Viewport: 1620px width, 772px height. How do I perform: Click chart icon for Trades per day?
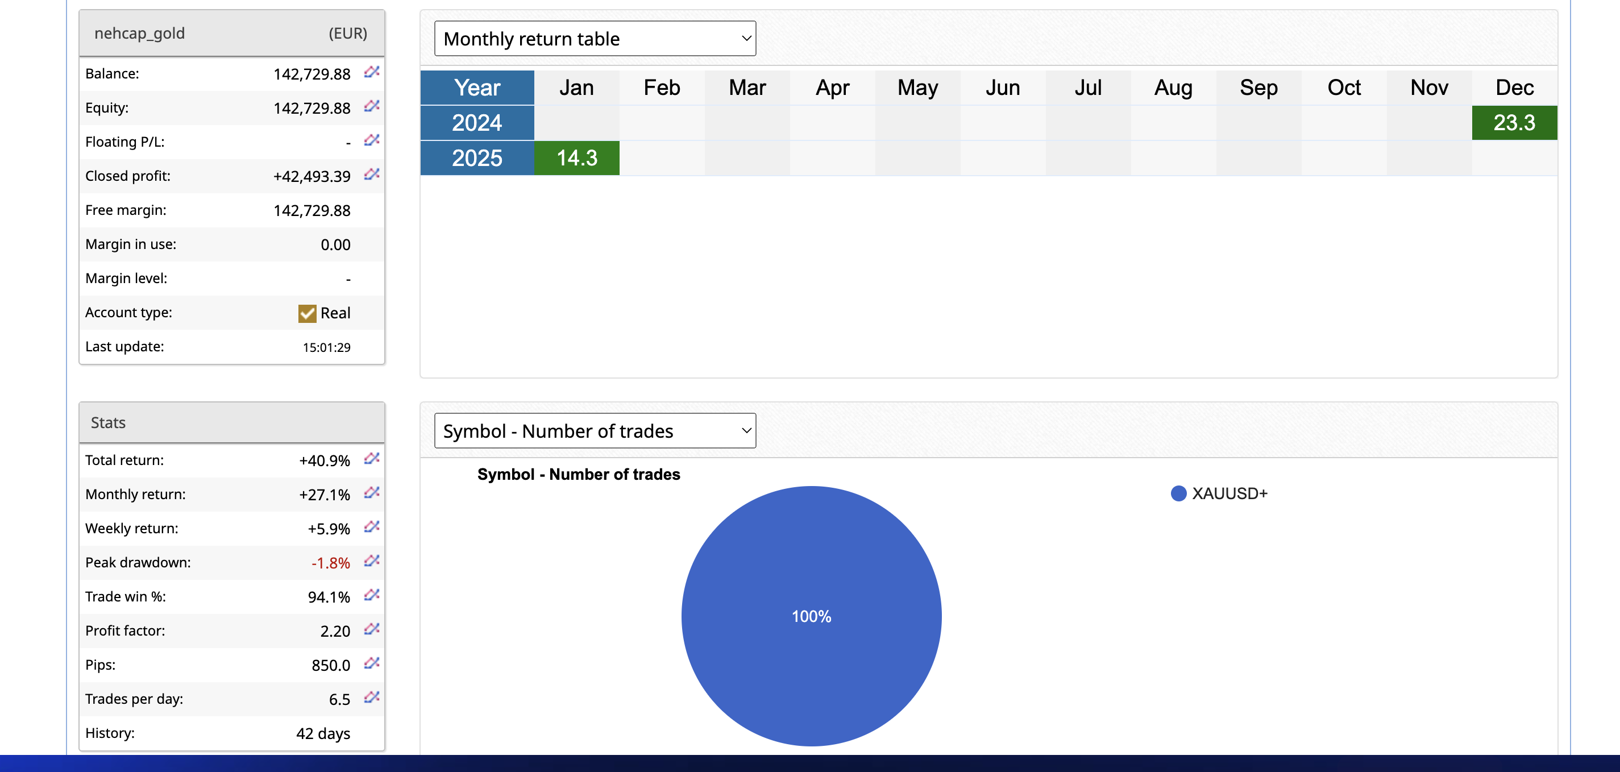pos(372,697)
